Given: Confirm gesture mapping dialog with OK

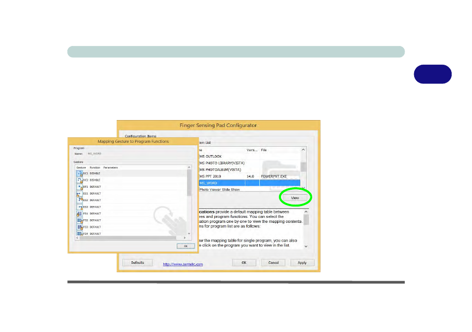Looking at the screenshot, I should click(x=186, y=246).
